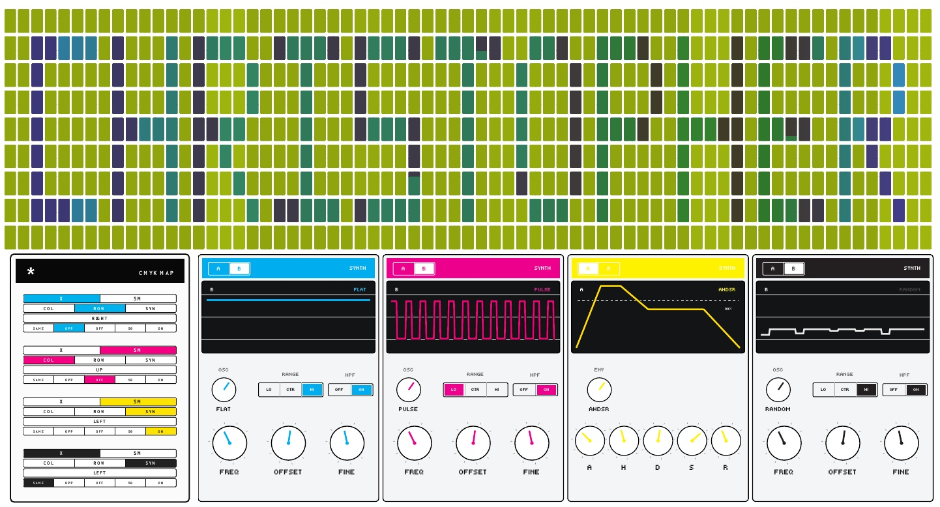
Task: Click the yellow ENV knob labeled AHDSR
Action: tap(599, 390)
